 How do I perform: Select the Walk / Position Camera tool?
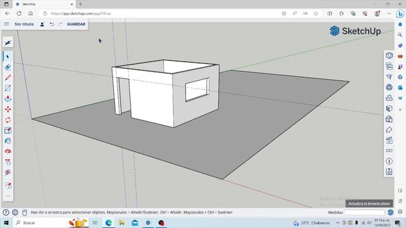coord(8,186)
